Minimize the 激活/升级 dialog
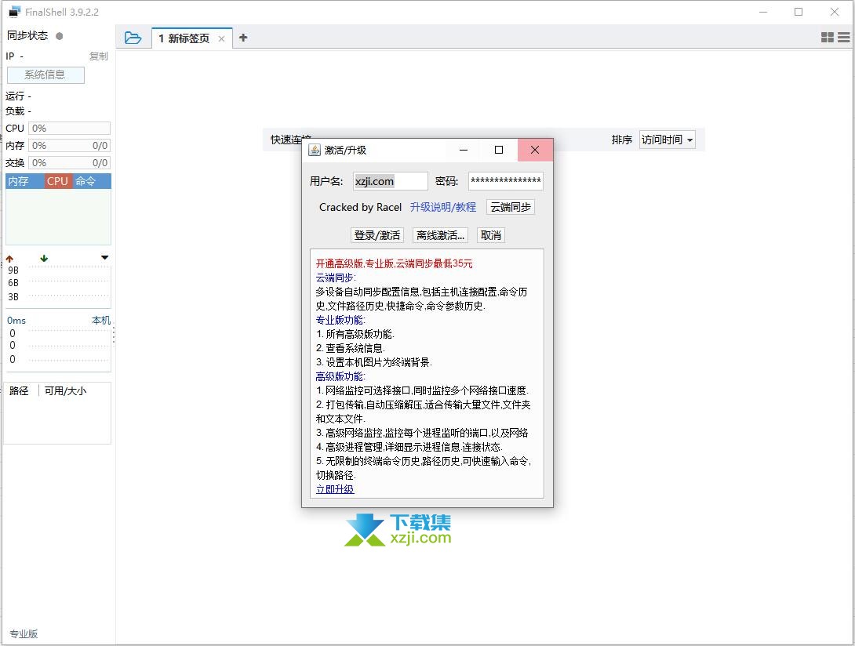 click(x=464, y=150)
